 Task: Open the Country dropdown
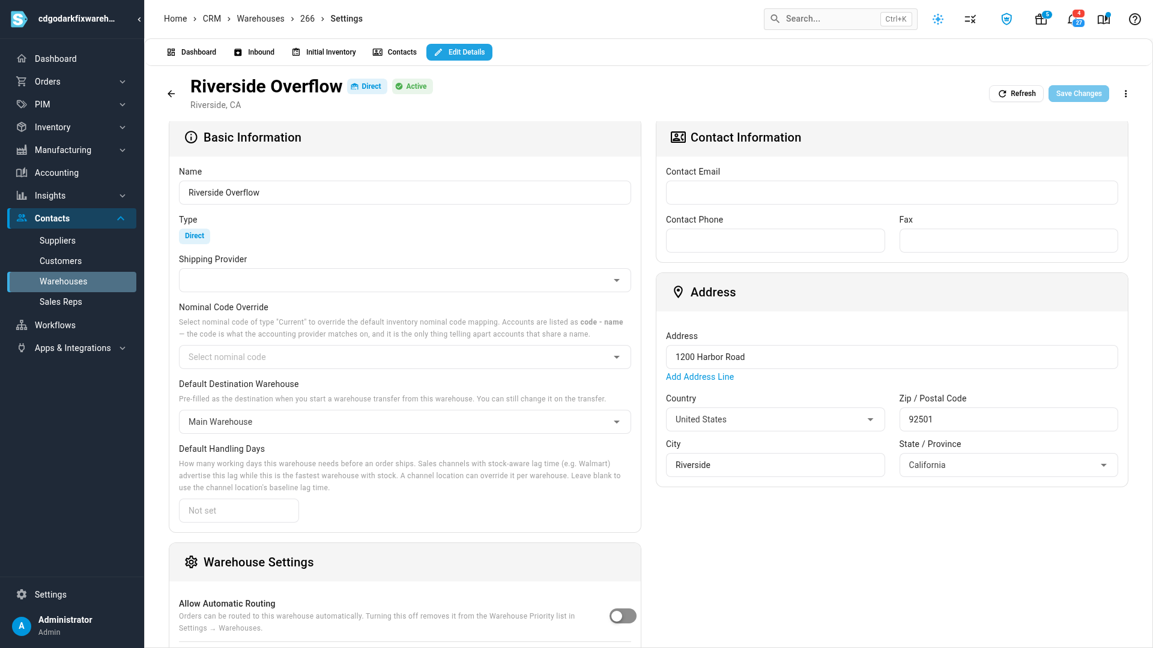point(775,419)
